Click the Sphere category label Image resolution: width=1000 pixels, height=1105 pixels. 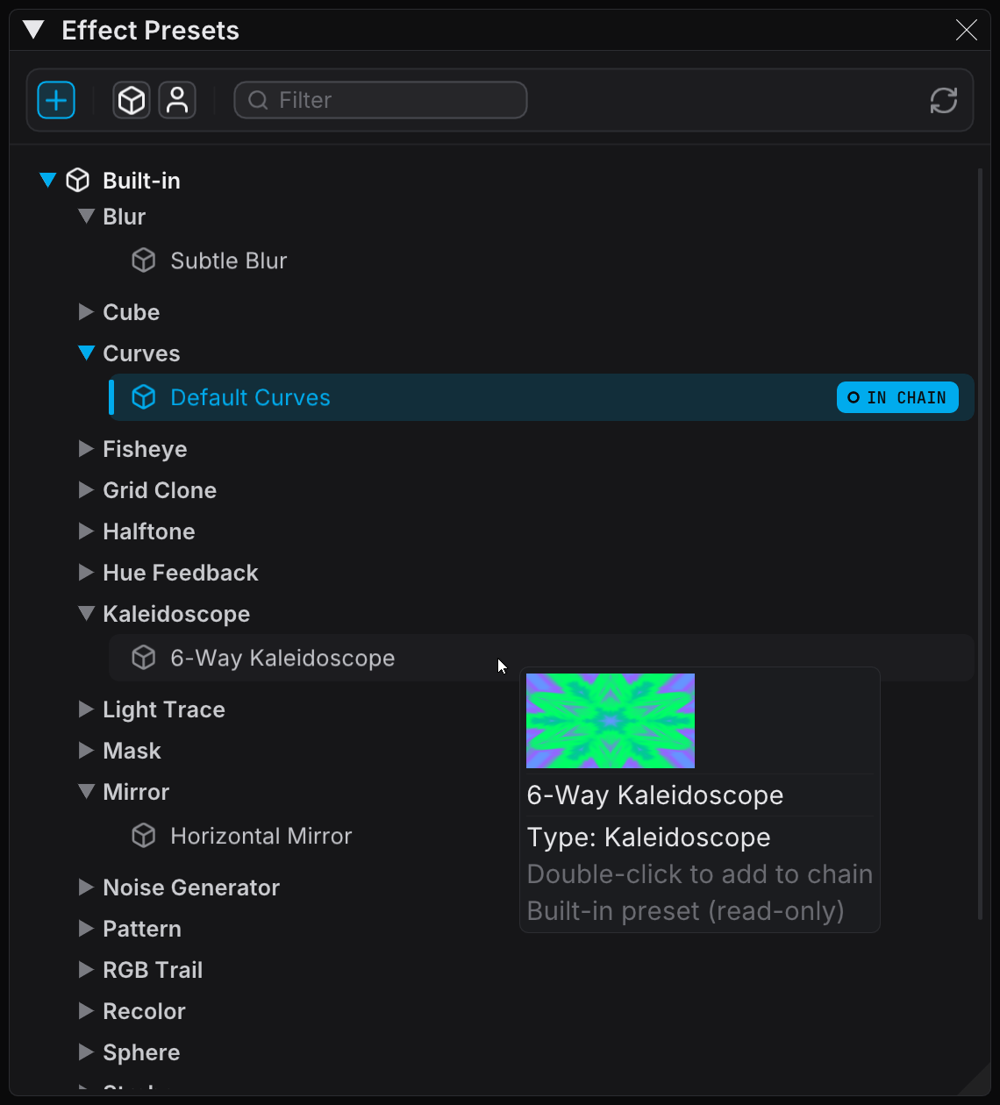141,1052
